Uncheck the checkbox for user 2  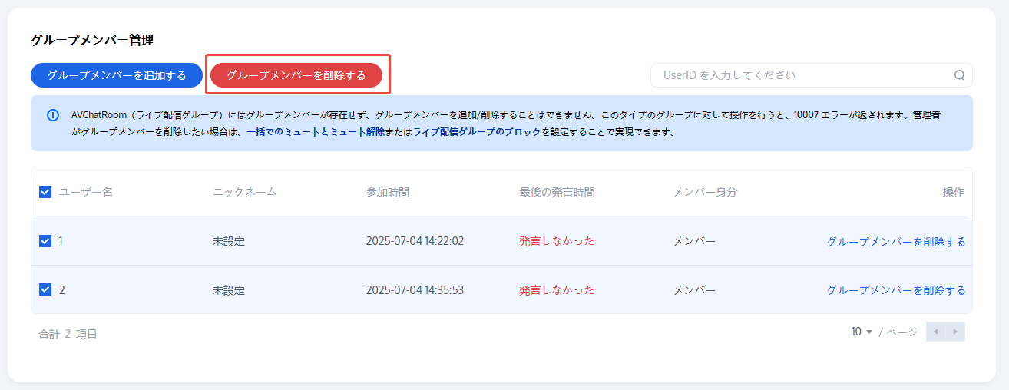coord(45,290)
